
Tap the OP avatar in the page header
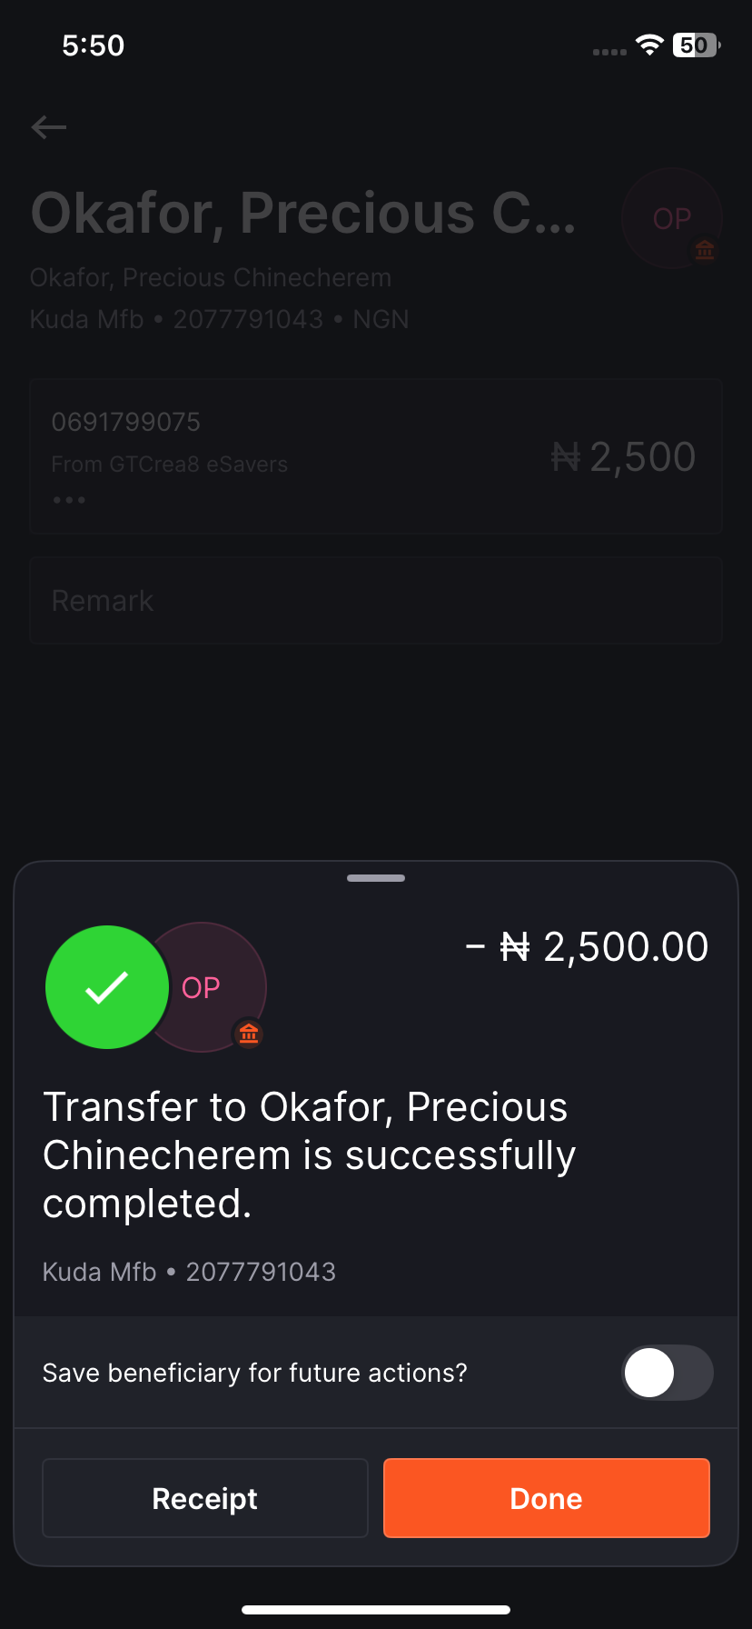coord(671,218)
